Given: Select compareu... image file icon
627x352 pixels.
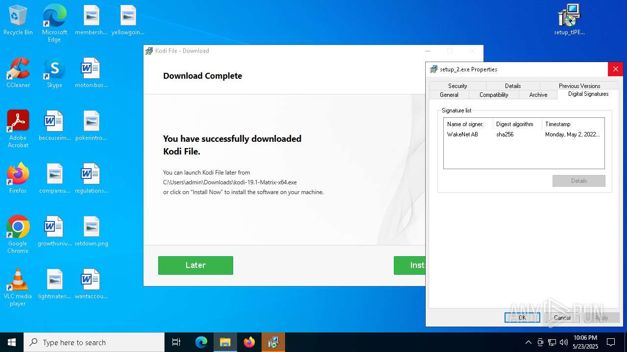Looking at the screenshot, I should click(54, 179).
